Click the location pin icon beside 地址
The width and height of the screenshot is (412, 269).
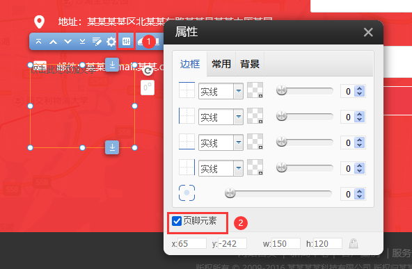[40, 22]
